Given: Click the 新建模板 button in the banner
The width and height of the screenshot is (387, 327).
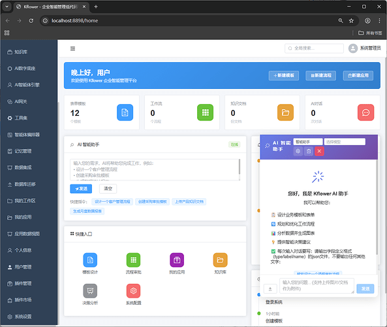Looking at the screenshot, I should pyautogui.click(x=284, y=75).
